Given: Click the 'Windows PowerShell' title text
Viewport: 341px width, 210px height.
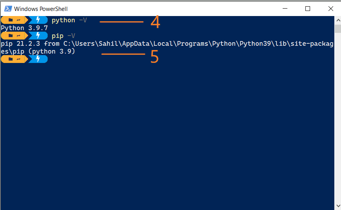Looking at the screenshot, I should 41,9.
